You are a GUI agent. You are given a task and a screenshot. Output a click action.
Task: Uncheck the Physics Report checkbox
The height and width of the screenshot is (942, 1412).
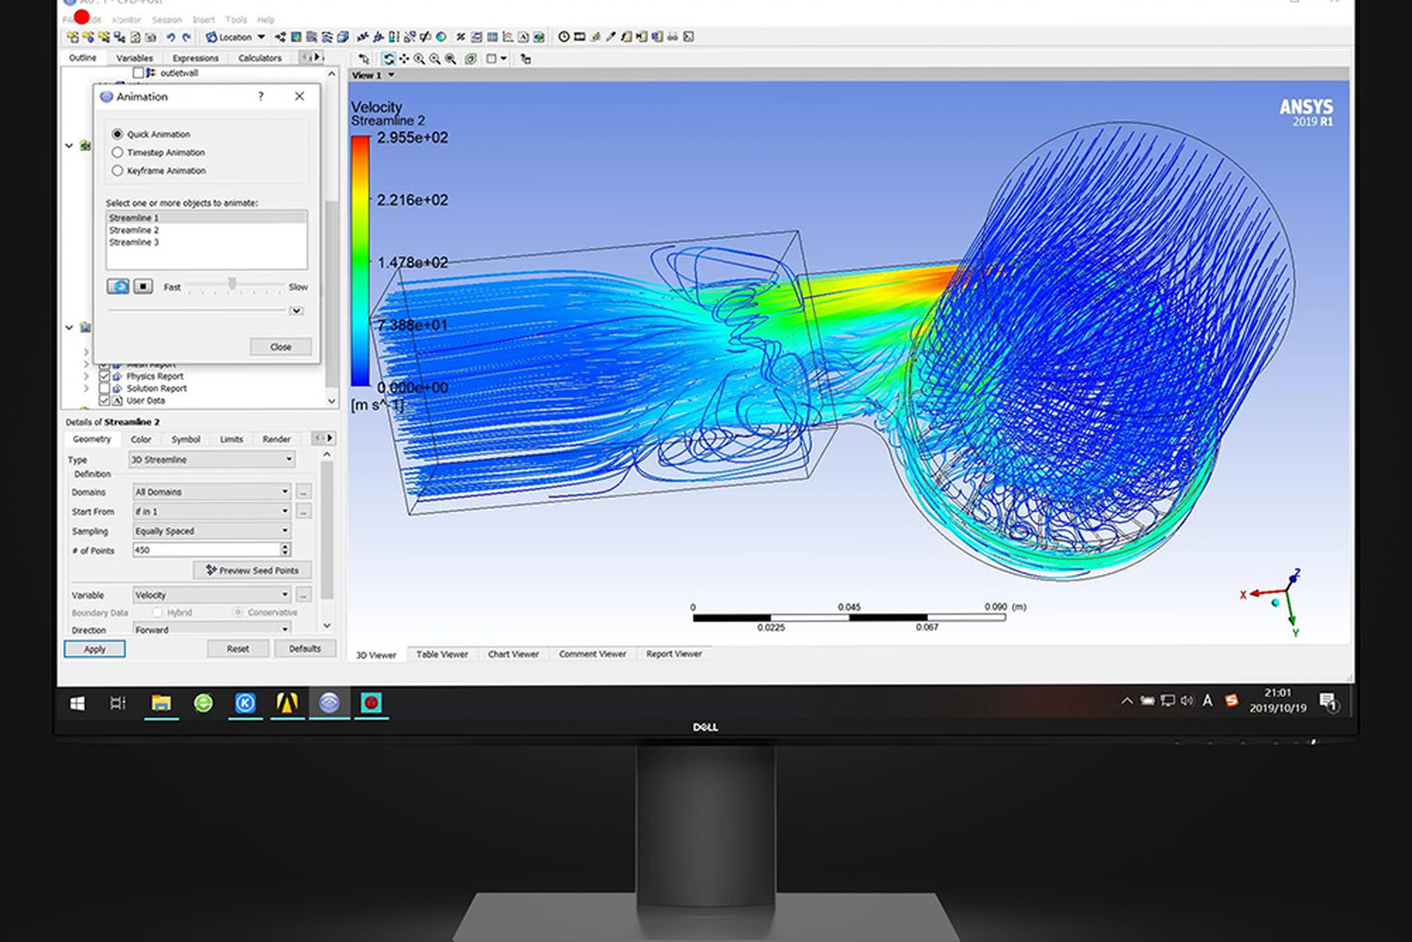click(x=104, y=376)
